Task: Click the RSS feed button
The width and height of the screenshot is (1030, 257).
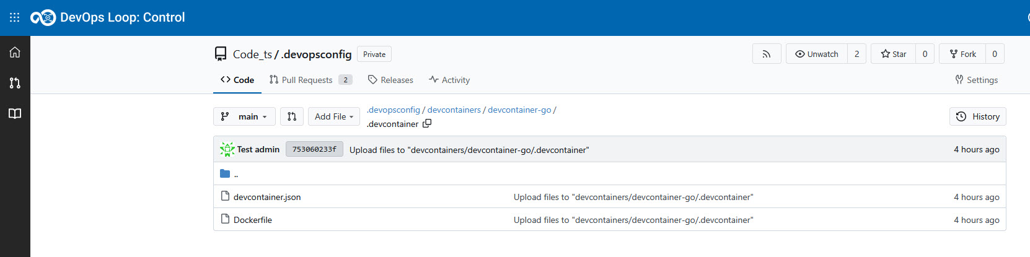Action: pyautogui.click(x=766, y=54)
